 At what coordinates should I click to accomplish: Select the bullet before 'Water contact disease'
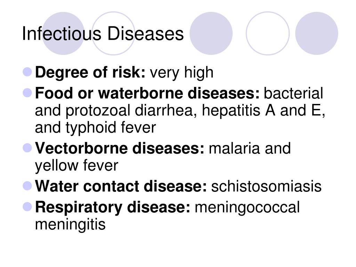[x=27, y=186]
